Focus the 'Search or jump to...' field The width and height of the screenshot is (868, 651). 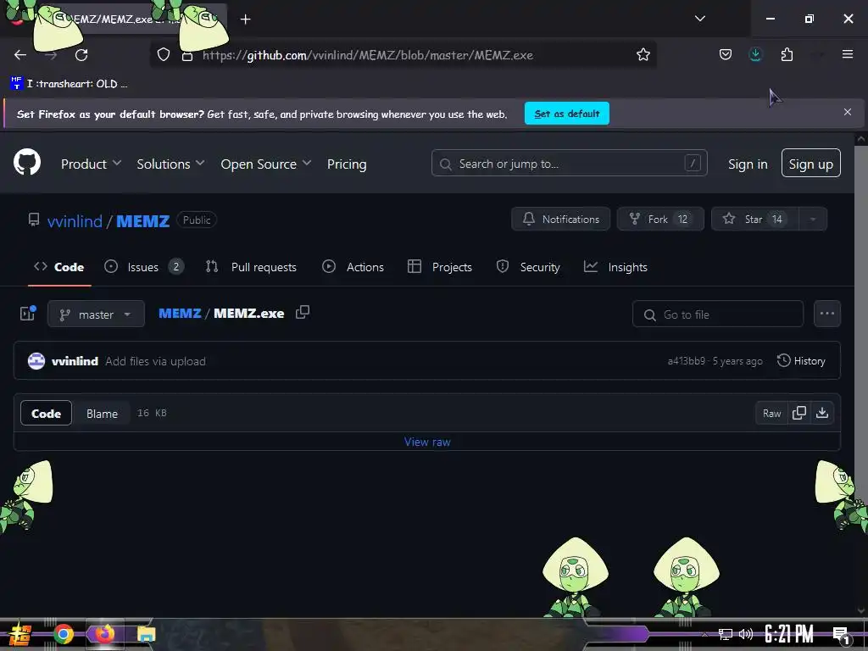[569, 164]
